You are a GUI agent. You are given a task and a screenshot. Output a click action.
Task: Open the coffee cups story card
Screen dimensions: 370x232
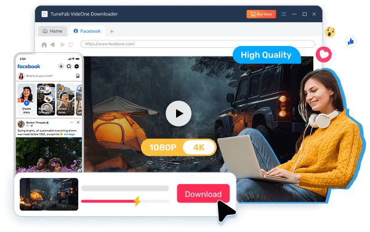(x=46, y=99)
